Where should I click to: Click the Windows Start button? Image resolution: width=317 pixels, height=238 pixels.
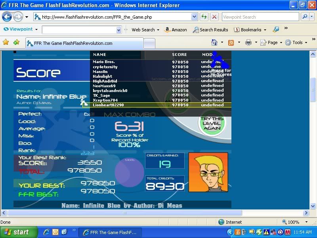coord(19,232)
